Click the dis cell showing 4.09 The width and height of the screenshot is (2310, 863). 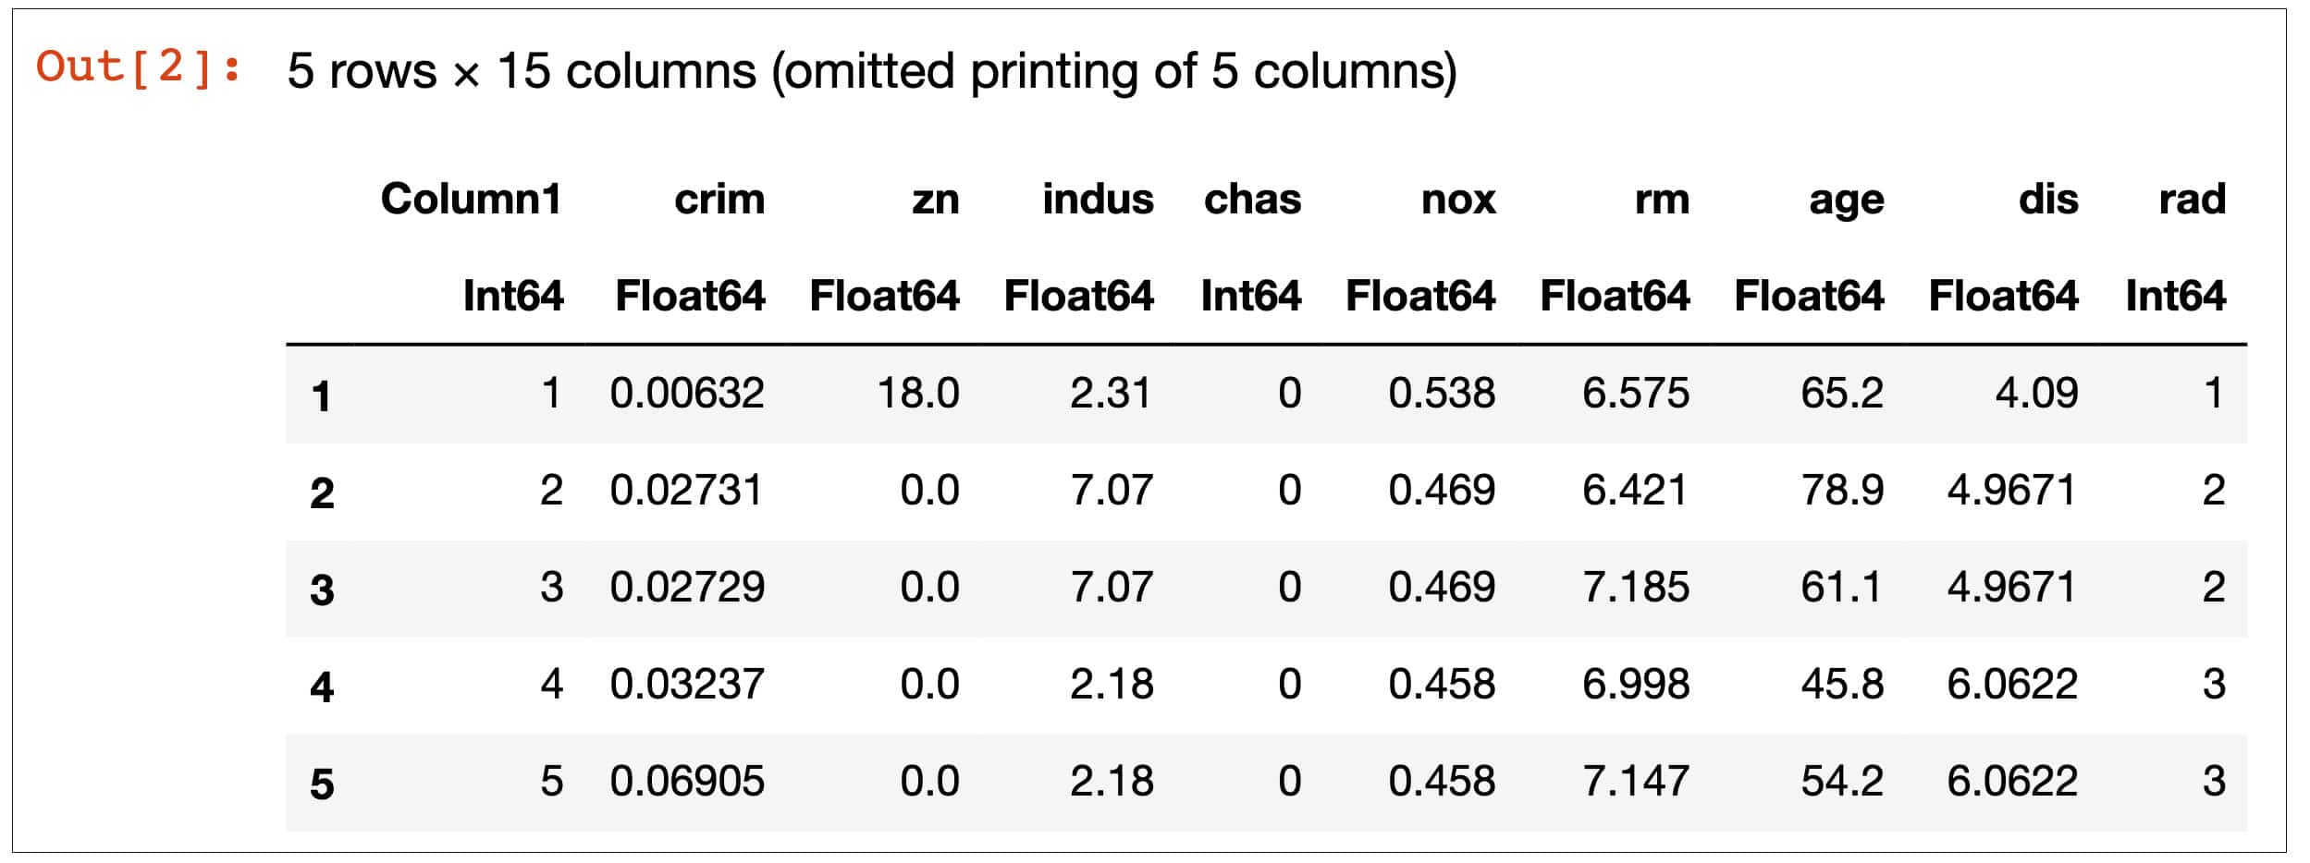pyautogui.click(x=2036, y=394)
